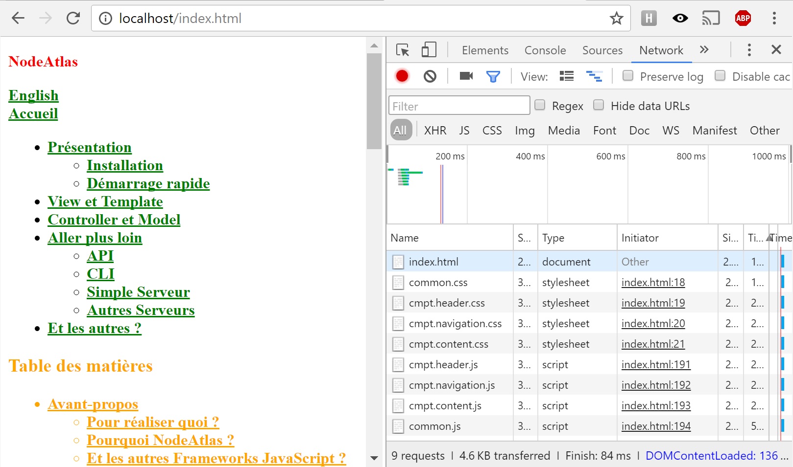Switch to the Console tab

point(545,50)
